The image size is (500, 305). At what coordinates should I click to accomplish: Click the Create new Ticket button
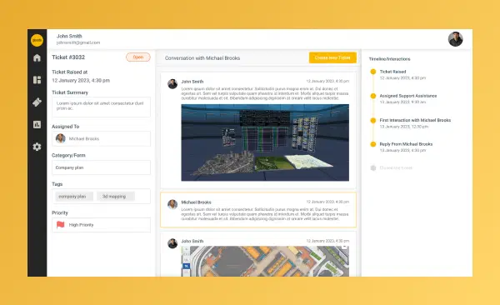click(x=332, y=57)
